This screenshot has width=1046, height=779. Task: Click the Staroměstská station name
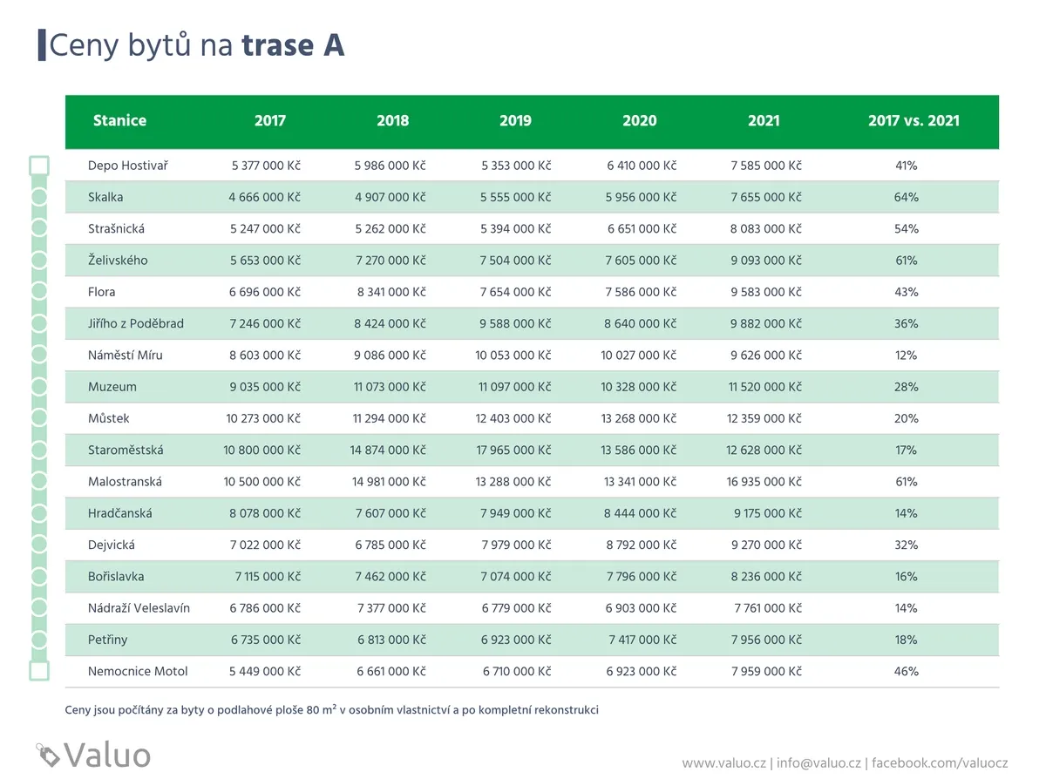[126, 450]
